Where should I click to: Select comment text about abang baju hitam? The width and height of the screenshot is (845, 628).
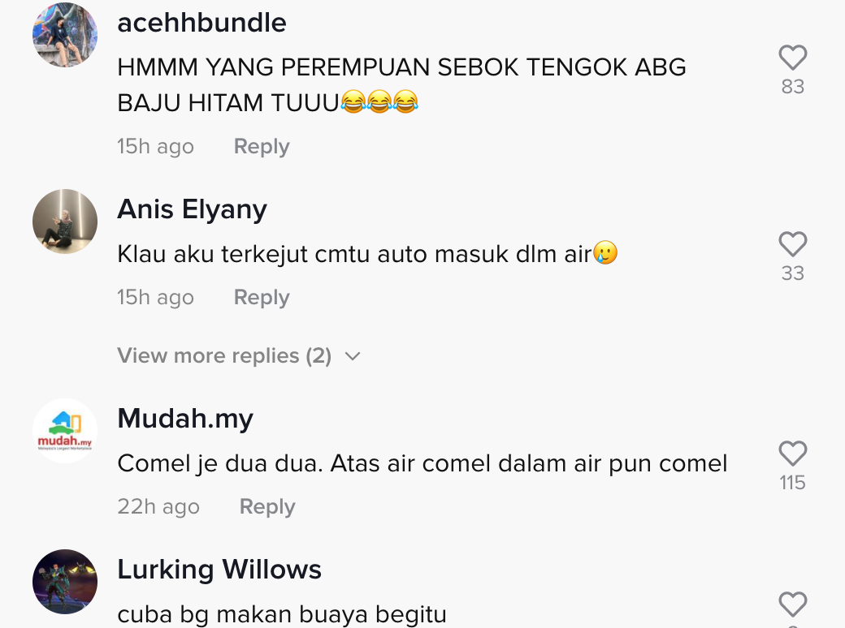[401, 85]
